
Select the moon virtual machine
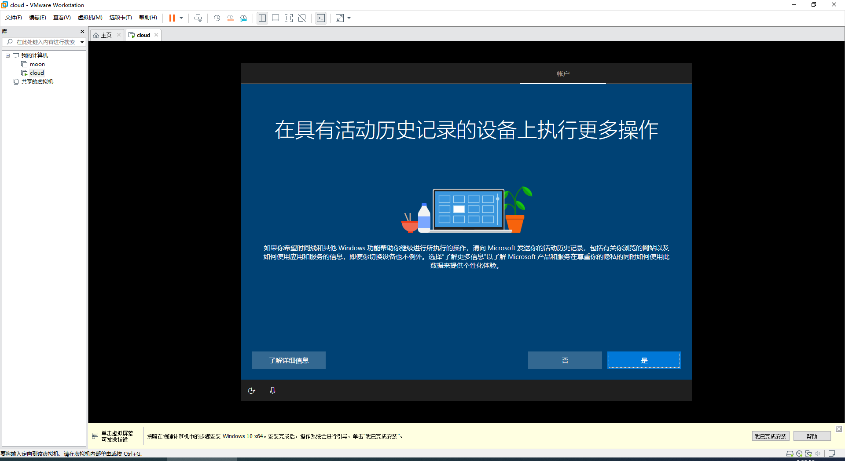pos(37,64)
